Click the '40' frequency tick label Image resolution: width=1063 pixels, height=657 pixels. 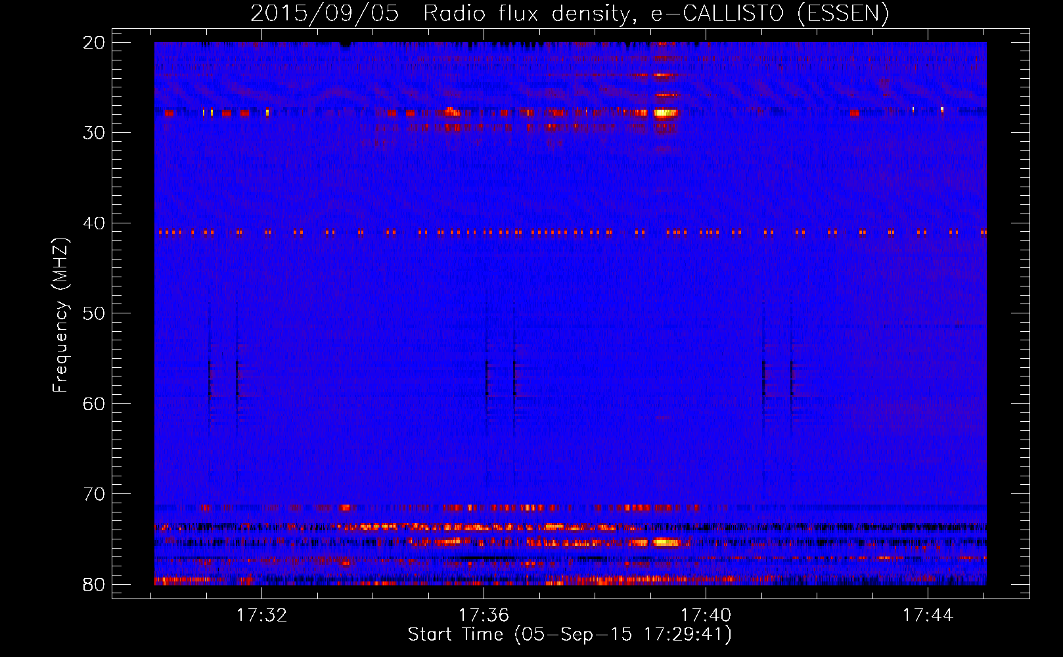pos(94,223)
